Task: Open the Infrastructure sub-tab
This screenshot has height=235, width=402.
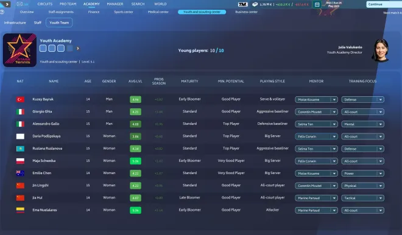Action: (15, 23)
